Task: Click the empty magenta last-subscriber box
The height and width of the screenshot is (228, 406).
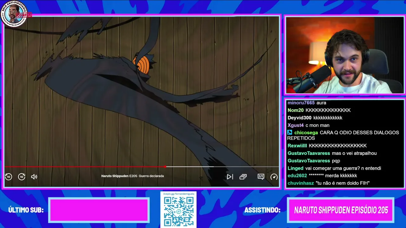Action: [99, 210]
